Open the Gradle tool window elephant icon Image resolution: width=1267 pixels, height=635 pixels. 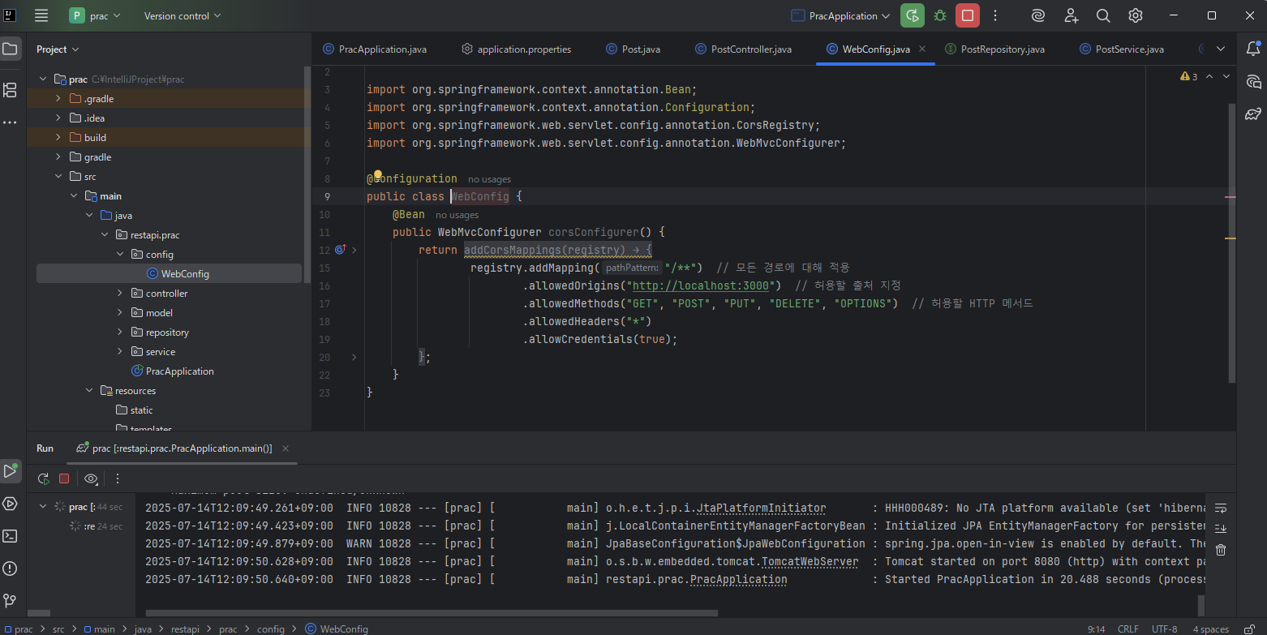[x=1253, y=114]
